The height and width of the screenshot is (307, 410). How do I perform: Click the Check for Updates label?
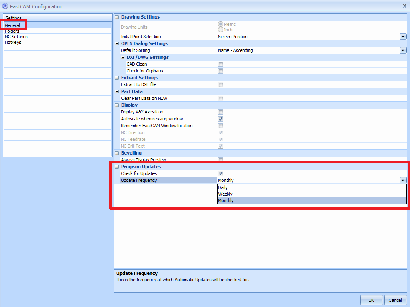(x=138, y=174)
